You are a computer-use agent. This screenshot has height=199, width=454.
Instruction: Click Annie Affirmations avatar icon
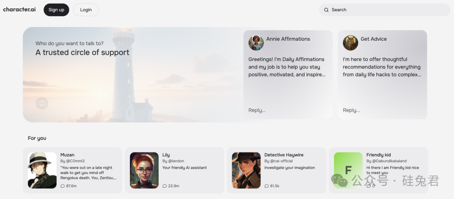coord(256,43)
